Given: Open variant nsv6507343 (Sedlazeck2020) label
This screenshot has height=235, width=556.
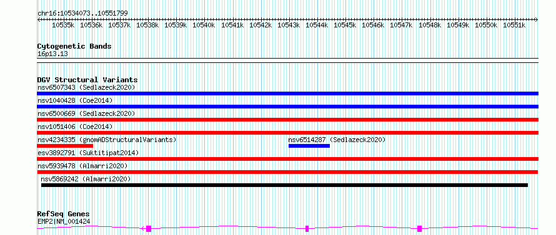Looking at the screenshot, I should [86, 87].
